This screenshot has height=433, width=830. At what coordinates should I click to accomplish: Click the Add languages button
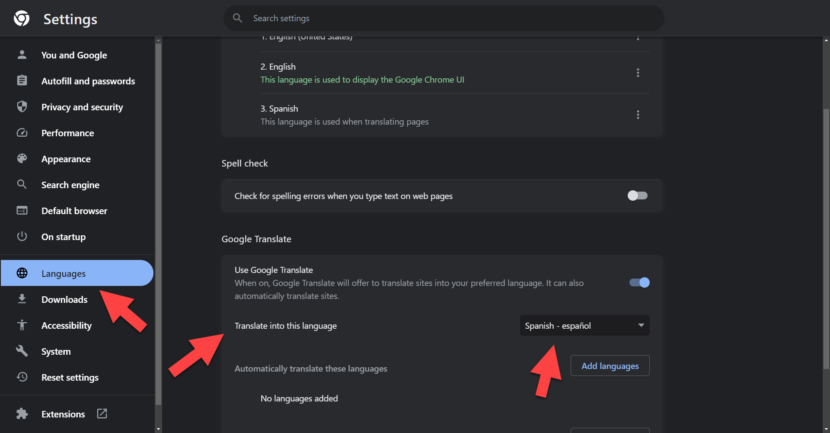point(610,366)
